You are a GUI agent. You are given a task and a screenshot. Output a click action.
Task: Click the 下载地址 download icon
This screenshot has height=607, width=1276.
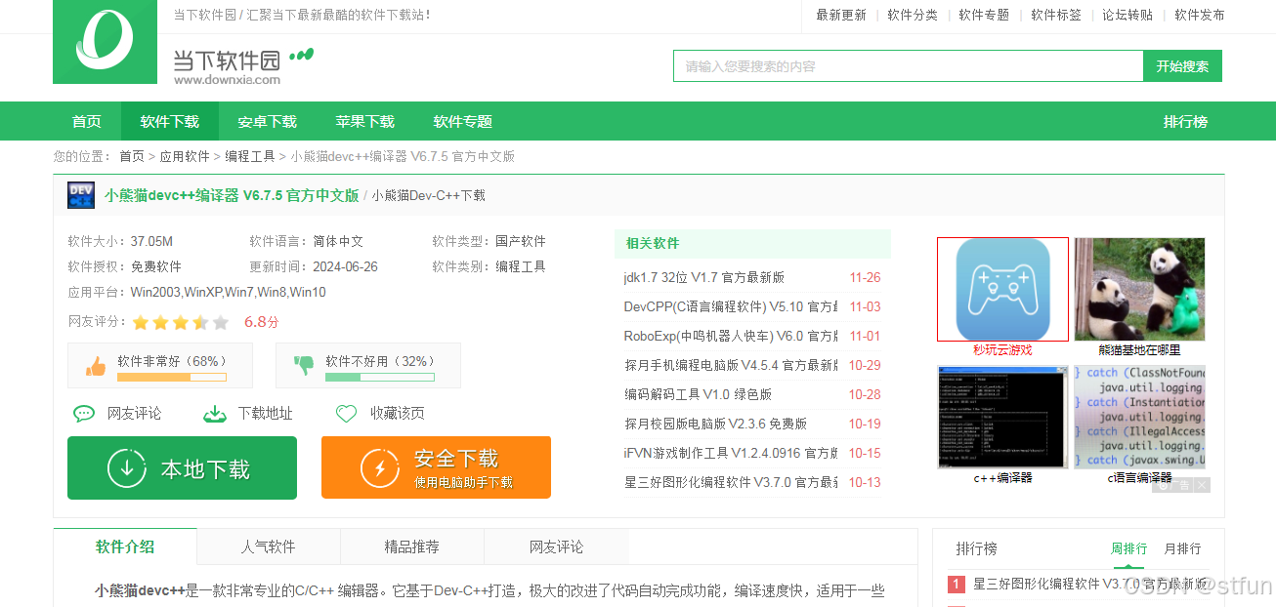(x=215, y=414)
